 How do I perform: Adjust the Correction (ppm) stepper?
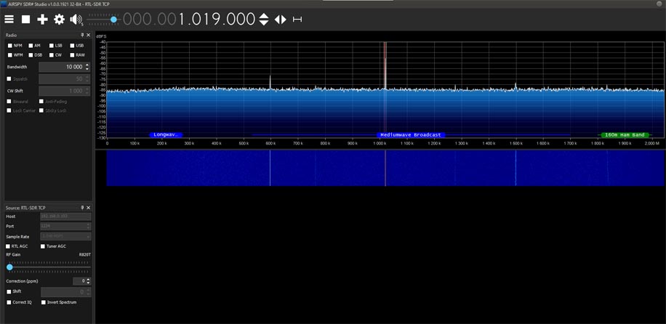87,280
